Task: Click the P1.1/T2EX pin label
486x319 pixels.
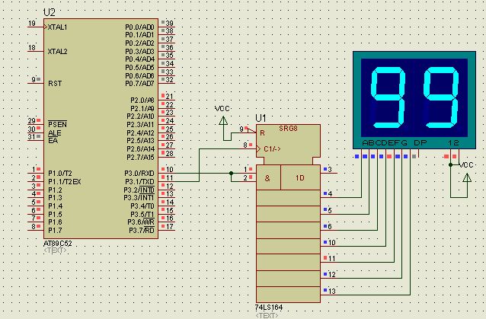Action: pyautogui.click(x=65, y=182)
